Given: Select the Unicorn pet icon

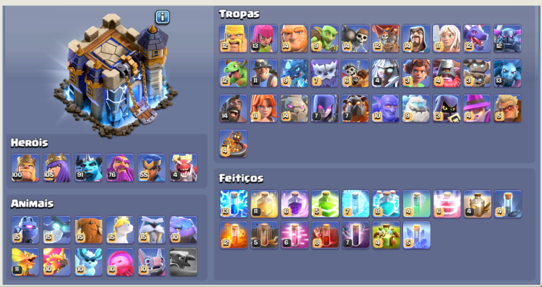Looking at the screenshot, I should pos(120,230).
